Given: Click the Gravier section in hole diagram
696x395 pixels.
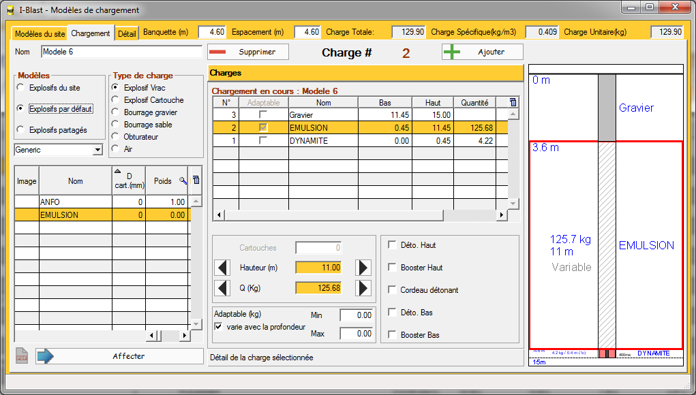Looking at the screenshot, I should click(x=606, y=108).
